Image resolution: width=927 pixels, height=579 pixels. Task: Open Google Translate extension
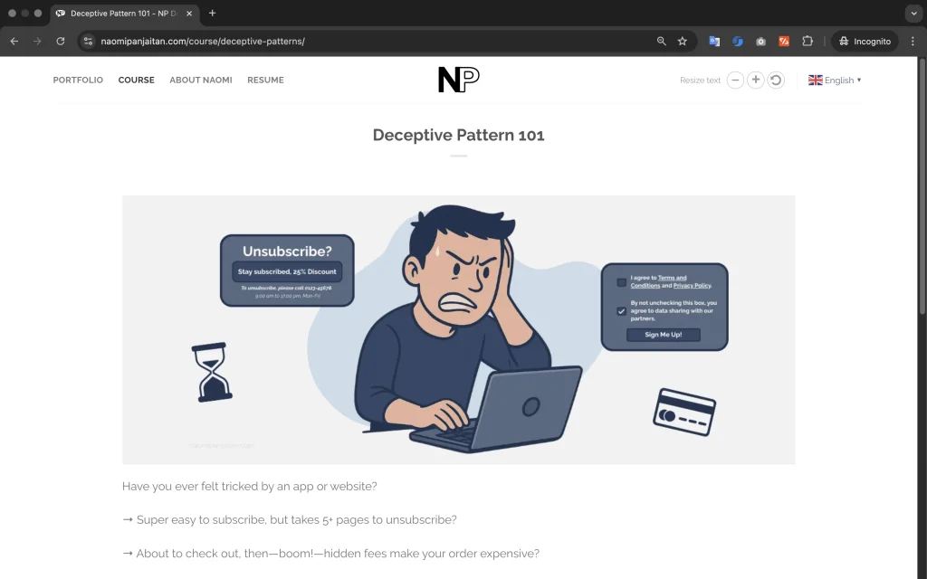pyautogui.click(x=714, y=42)
